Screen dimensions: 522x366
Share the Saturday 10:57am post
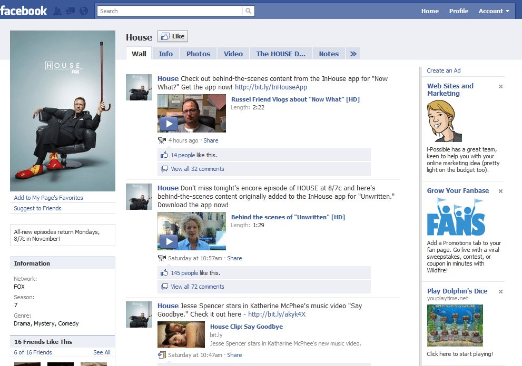pyautogui.click(x=234, y=258)
